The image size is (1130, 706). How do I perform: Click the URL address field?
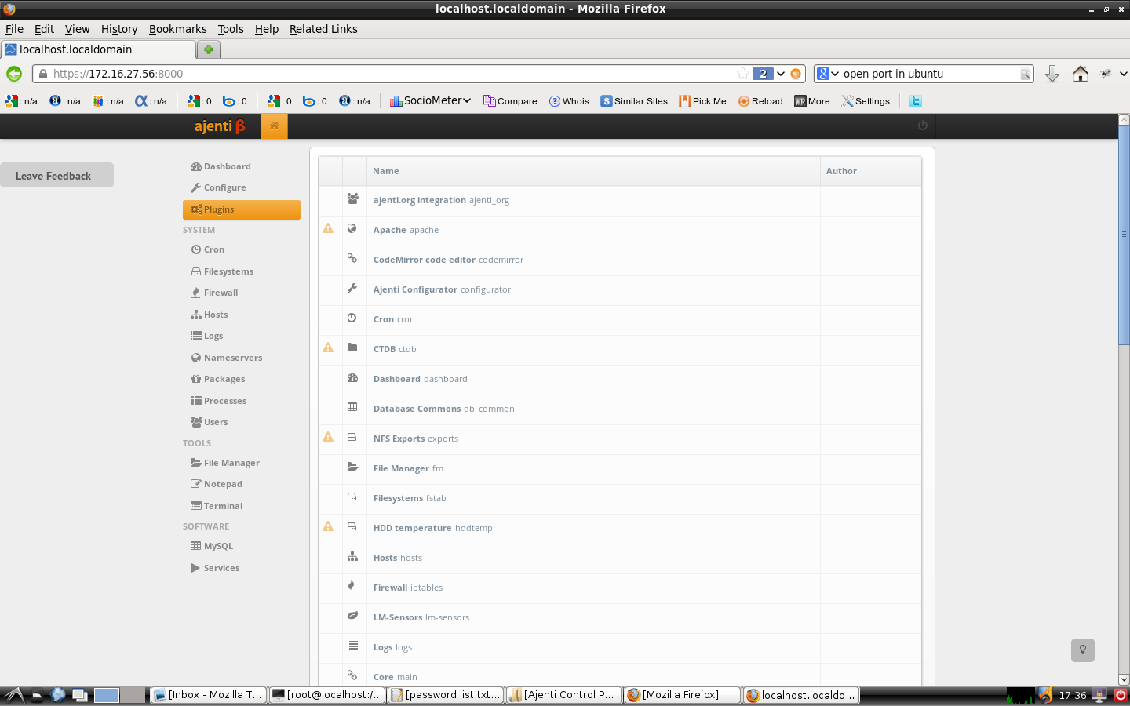392,74
